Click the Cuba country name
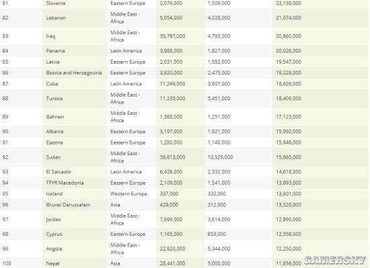Screen dimensions: 370x268 pyautogui.click(x=52, y=84)
